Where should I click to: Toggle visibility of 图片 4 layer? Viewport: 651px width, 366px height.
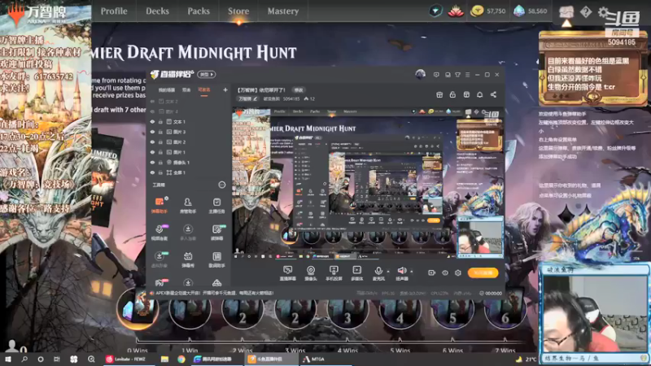coord(152,111)
